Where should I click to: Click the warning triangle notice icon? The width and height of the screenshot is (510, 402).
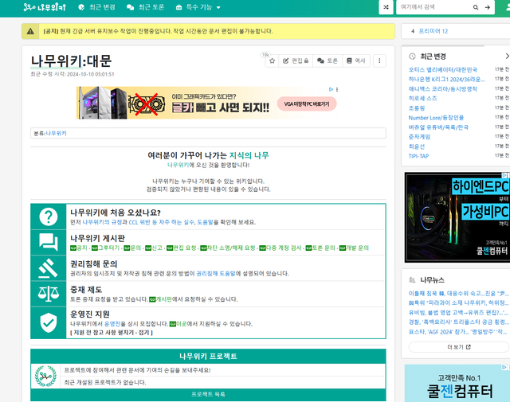[30, 31]
